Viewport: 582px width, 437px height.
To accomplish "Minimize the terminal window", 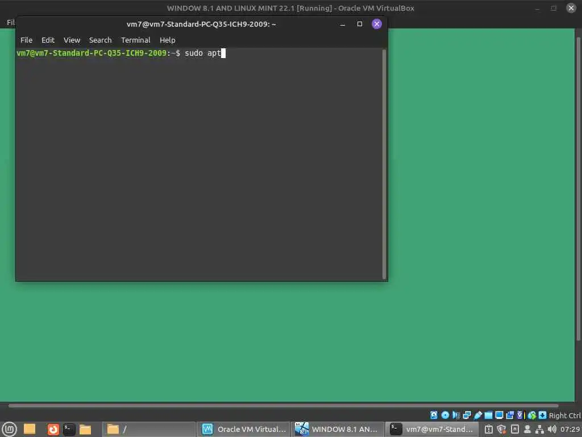I will (343, 24).
